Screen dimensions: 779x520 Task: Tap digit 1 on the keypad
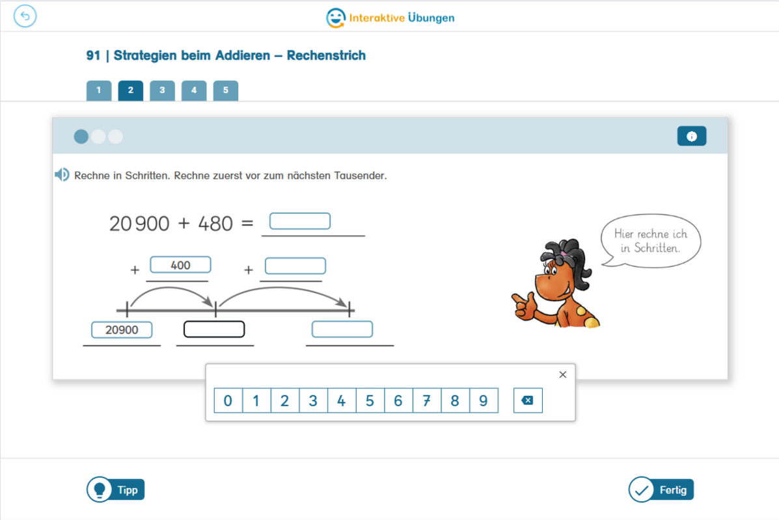click(256, 400)
